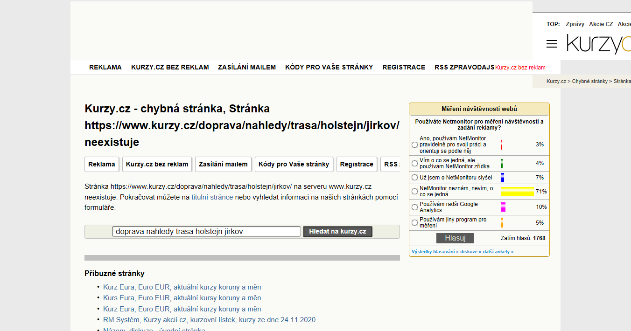This screenshot has height=331, width=631.
Task: Open poll 'diskuze »' link
Action: pyautogui.click(x=471, y=252)
